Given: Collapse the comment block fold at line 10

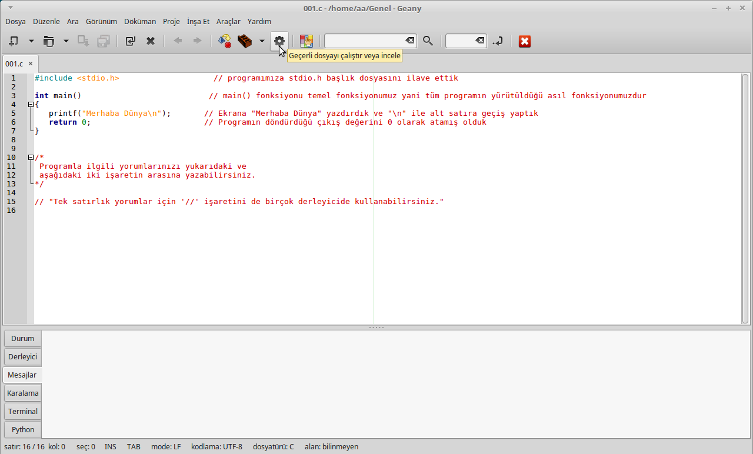Looking at the screenshot, I should [31, 158].
